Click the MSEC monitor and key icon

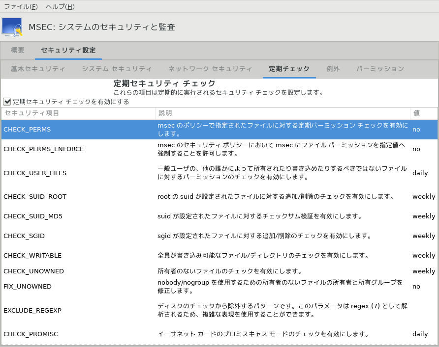12,27
